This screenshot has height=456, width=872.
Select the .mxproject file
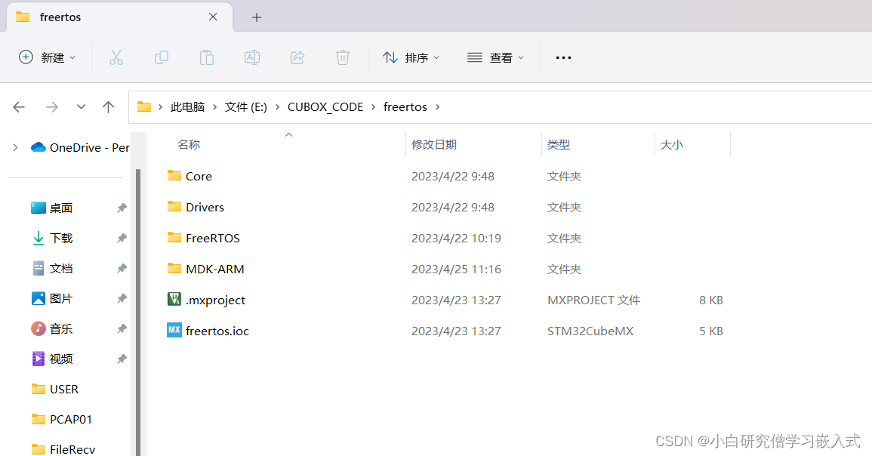point(215,300)
